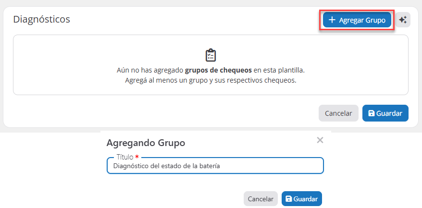Image resolution: width=422 pixels, height=208 pixels.
Task: Click the floppy disk icon in the Diagnósticos Guardar button
Action: pos(371,114)
